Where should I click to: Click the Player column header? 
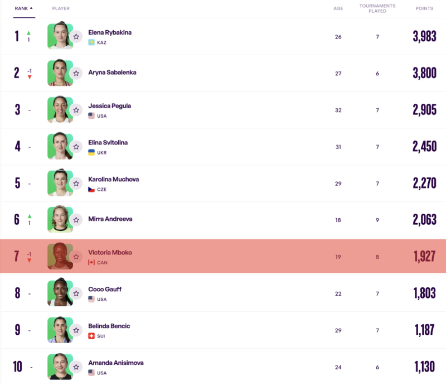(61, 8)
